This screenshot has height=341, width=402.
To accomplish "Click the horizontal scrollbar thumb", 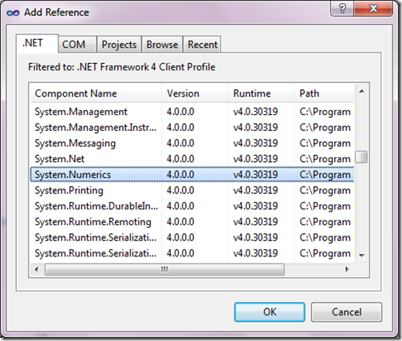I will tap(164, 269).
